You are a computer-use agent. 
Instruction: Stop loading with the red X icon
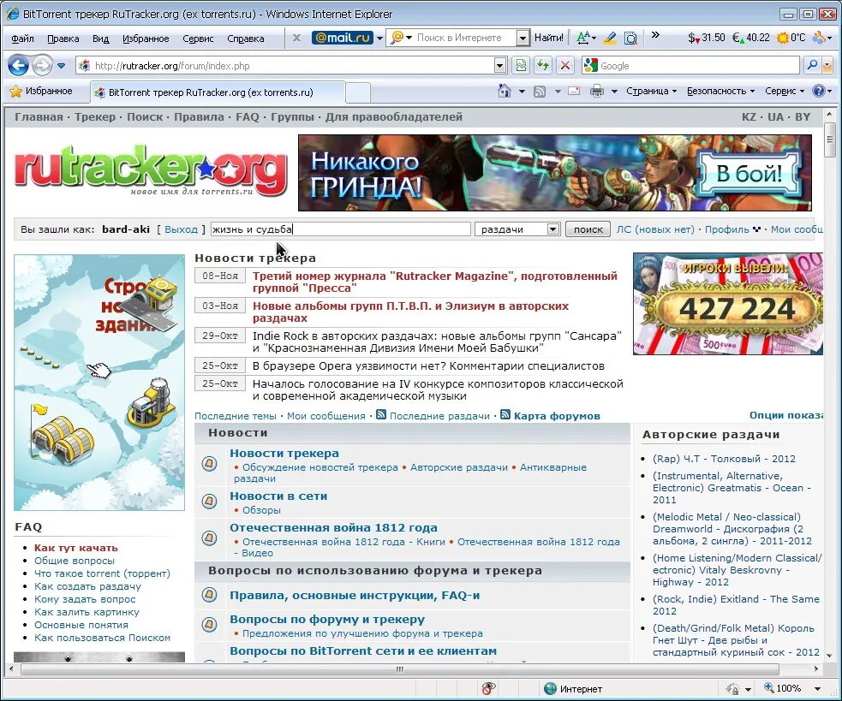[x=565, y=66]
